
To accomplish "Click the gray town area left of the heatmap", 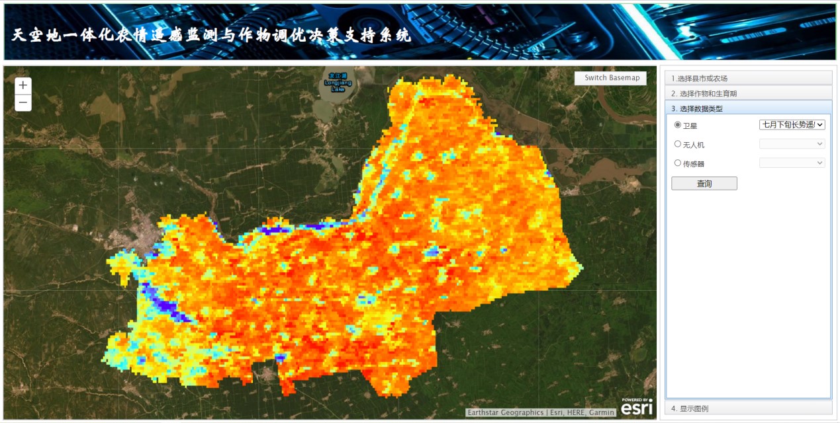I will point(141,236).
